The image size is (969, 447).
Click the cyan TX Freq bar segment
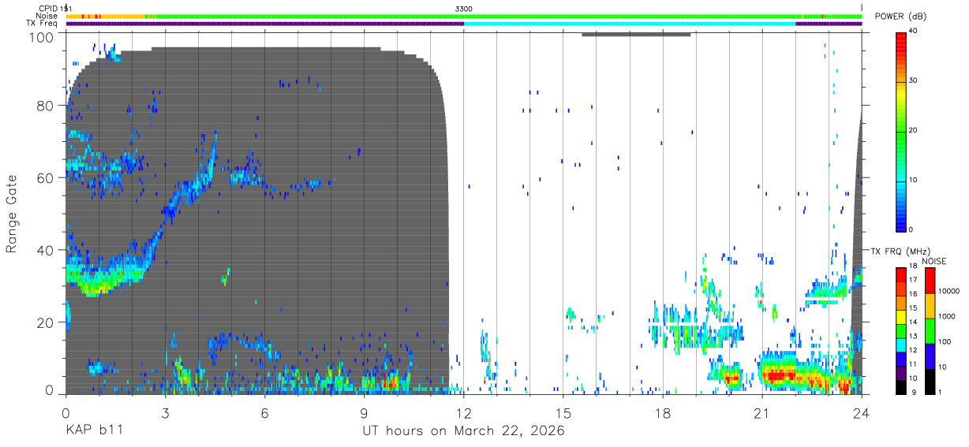pos(630,24)
